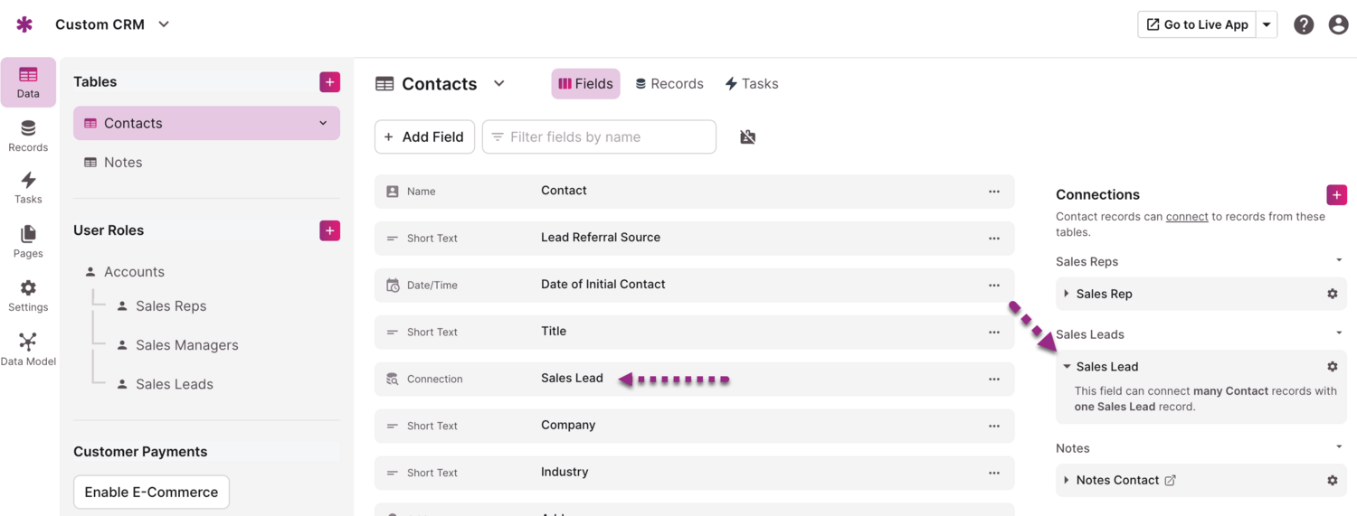Screen dimensions: 1357x516
Task: Click the Enable E-Commerce button
Action: (151, 493)
